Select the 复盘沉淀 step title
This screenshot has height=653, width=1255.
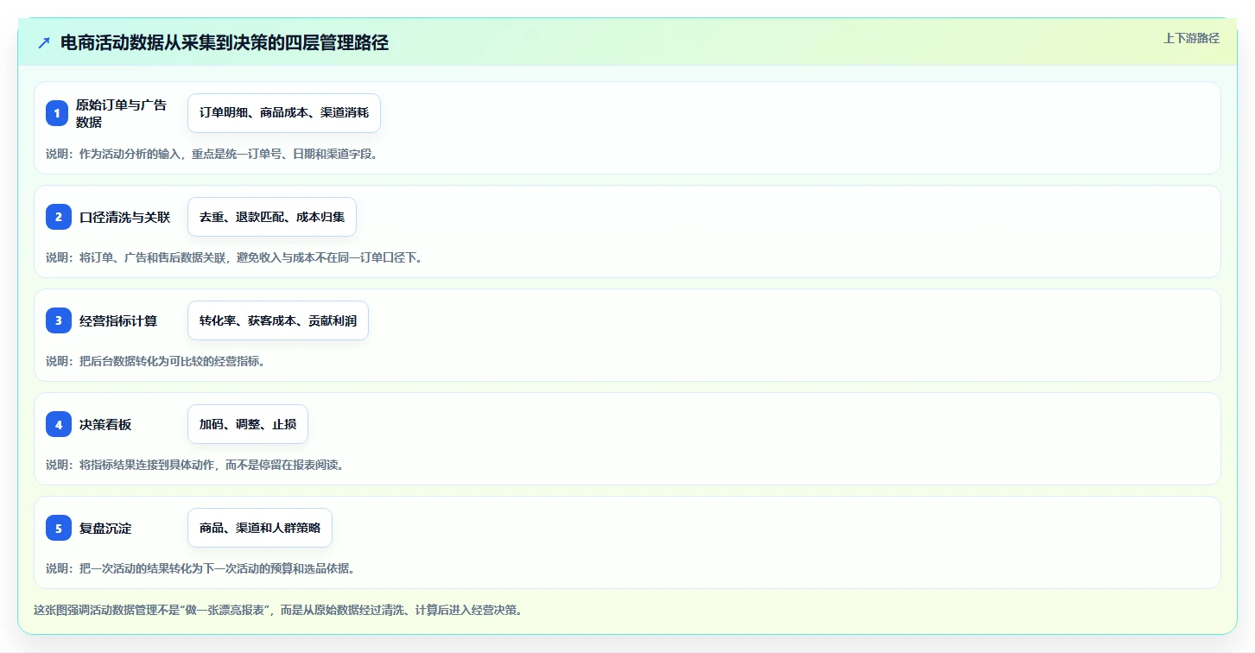105,528
